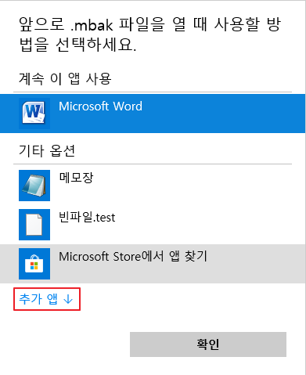The image size is (306, 375).
Task: Choose the 메모장 text entry
Action: 76,178
